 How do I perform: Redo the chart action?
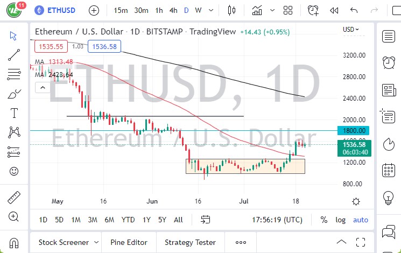coord(374,10)
